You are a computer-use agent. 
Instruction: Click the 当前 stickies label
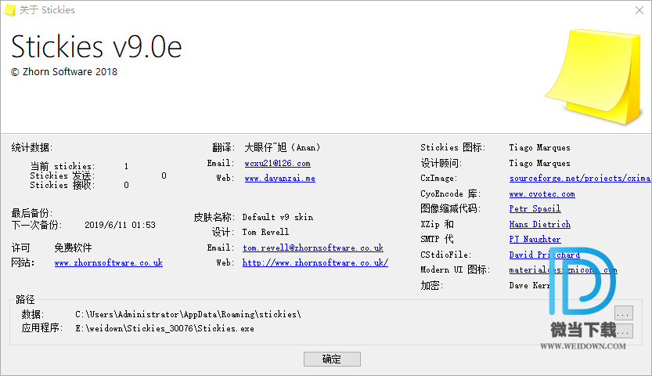[x=63, y=166]
